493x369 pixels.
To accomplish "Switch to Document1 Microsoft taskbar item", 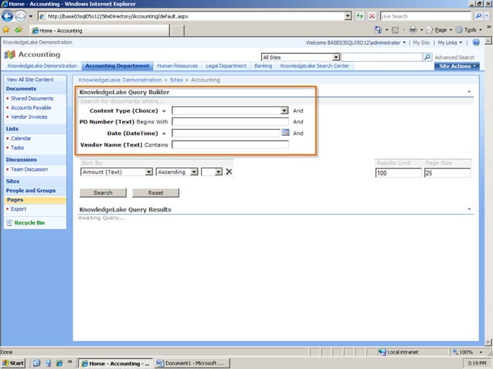I will (192, 363).
